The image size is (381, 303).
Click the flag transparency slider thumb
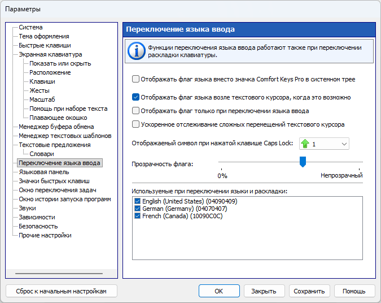[x=303, y=162]
